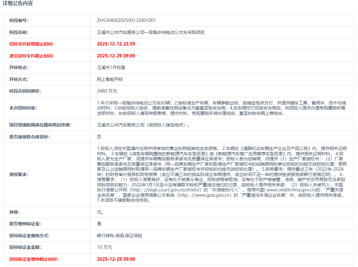358x267 pixels.
Task: Click the 网上智能开标 value
Action: tap(110, 79)
